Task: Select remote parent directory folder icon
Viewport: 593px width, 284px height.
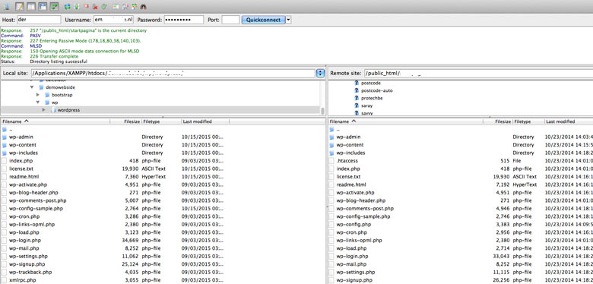Action: coord(331,130)
